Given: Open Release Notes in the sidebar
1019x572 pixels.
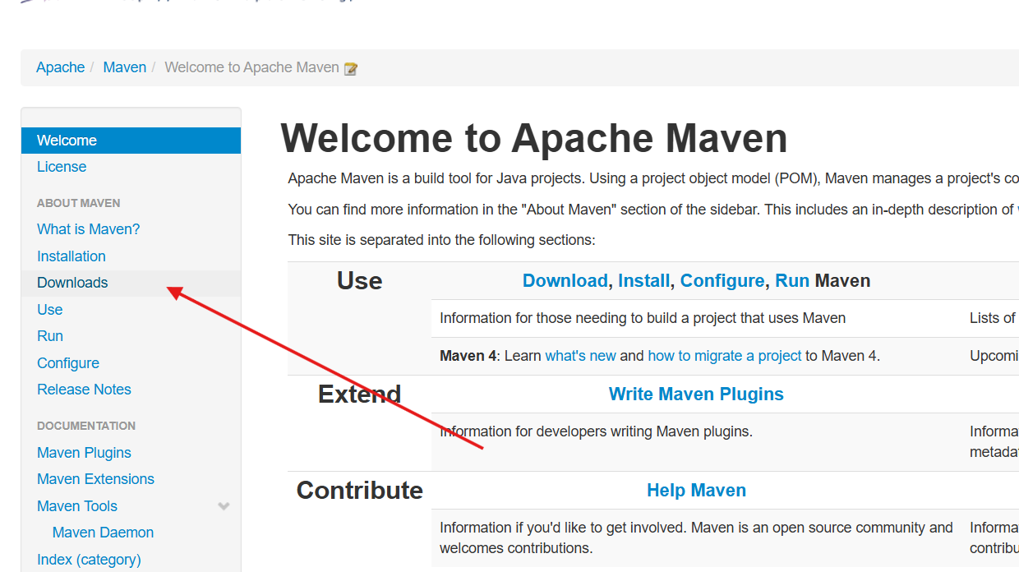Looking at the screenshot, I should [84, 390].
